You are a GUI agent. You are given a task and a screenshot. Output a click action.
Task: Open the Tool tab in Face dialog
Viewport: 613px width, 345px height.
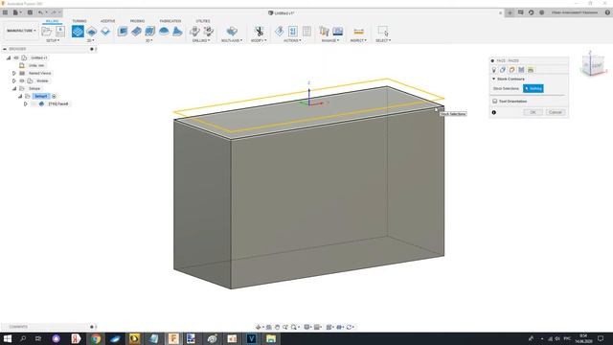494,70
